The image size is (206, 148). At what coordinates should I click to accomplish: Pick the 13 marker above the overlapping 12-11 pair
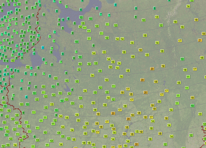[x=83, y=23]
